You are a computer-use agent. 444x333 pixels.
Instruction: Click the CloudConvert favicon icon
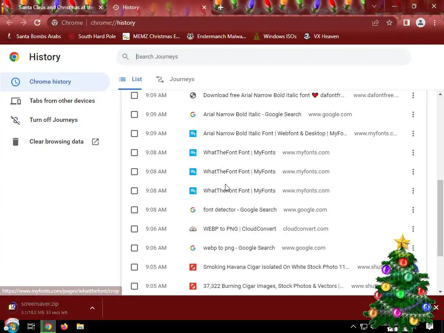coord(193,229)
